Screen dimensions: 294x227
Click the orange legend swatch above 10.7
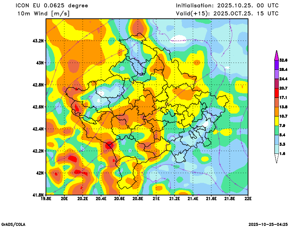tap(276, 111)
